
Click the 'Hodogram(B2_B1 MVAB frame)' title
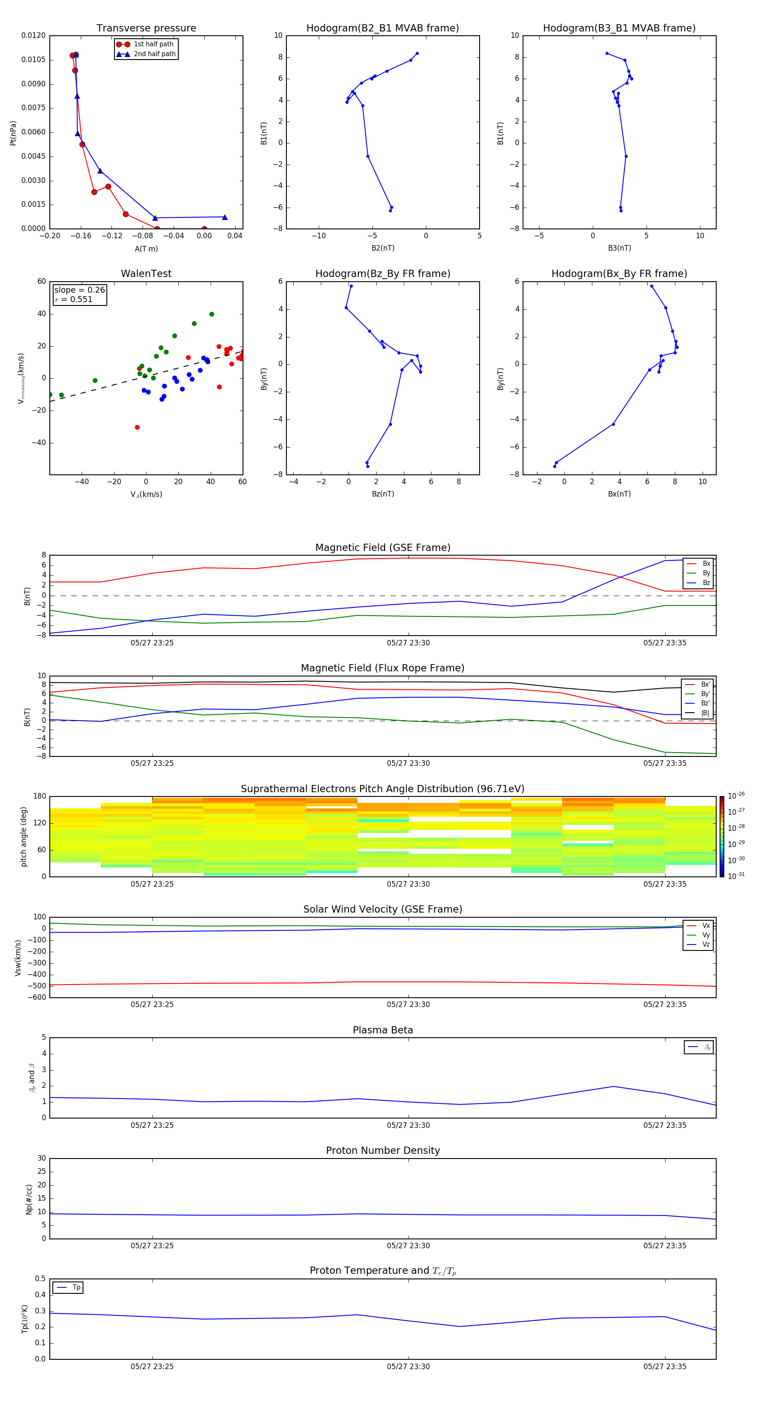click(383, 29)
